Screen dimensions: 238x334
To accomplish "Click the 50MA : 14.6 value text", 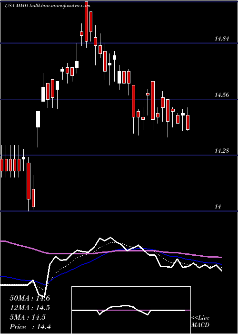I will [x=30, y=298].
